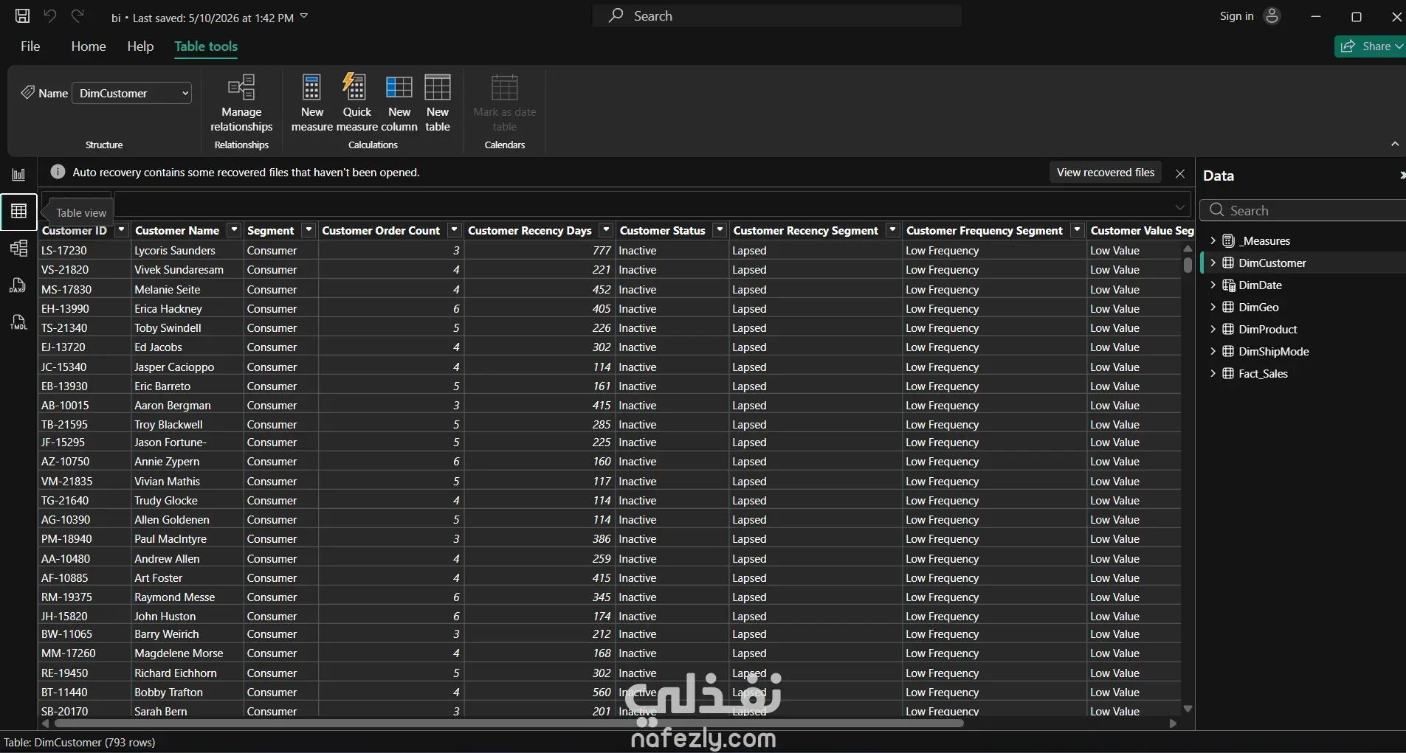Create a New table
The image size is (1406, 753).
point(438,103)
